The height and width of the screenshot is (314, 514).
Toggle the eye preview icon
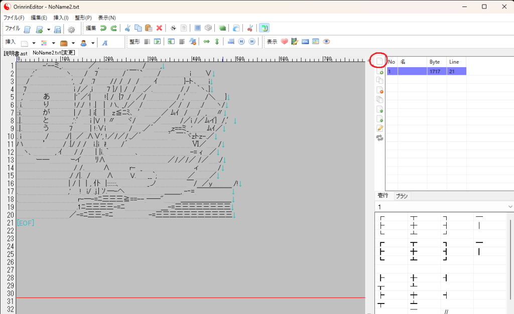pos(326,42)
